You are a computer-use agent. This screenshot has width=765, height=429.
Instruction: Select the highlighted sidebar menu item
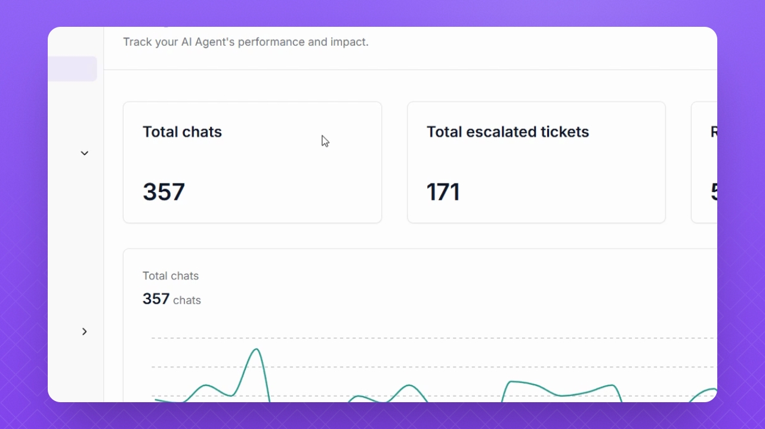(x=72, y=69)
